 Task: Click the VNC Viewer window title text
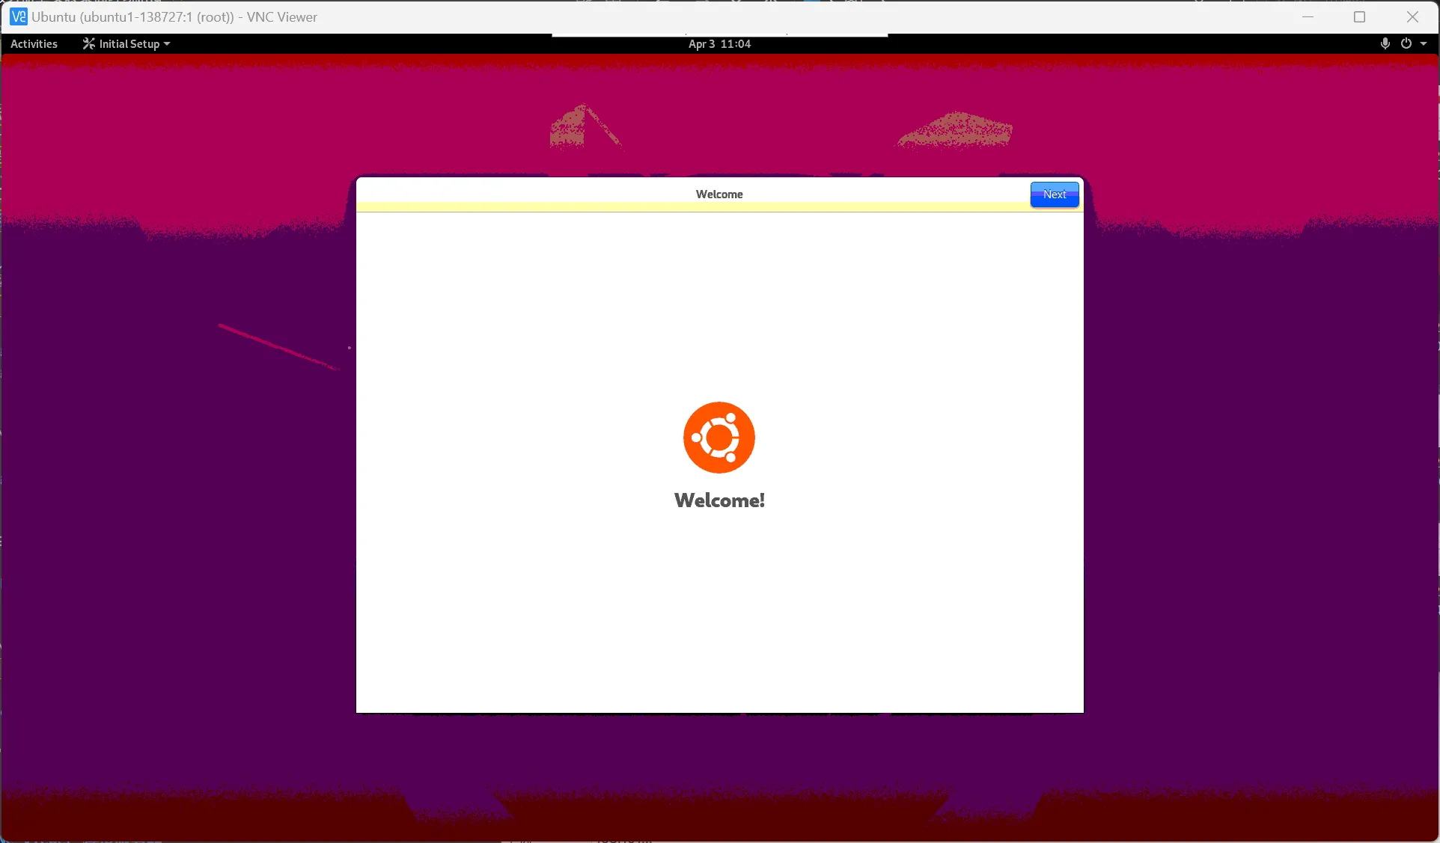174,16
